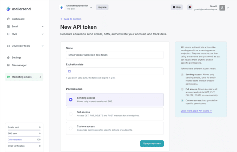The height and width of the screenshot is (152, 237).
Task: Open the EmailVendorSelection domain dropdown
Action: (x=91, y=7)
